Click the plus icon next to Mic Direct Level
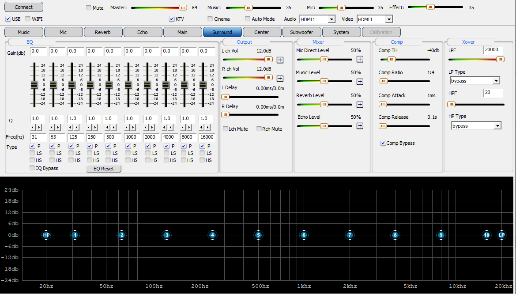Viewport: 516px width, 294px height. (x=360, y=59)
